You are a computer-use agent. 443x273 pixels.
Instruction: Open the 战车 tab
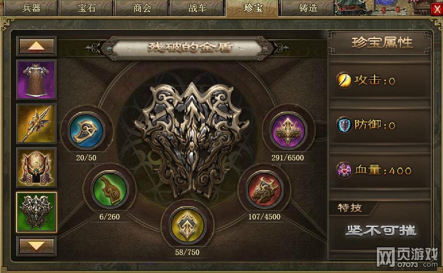(x=198, y=8)
